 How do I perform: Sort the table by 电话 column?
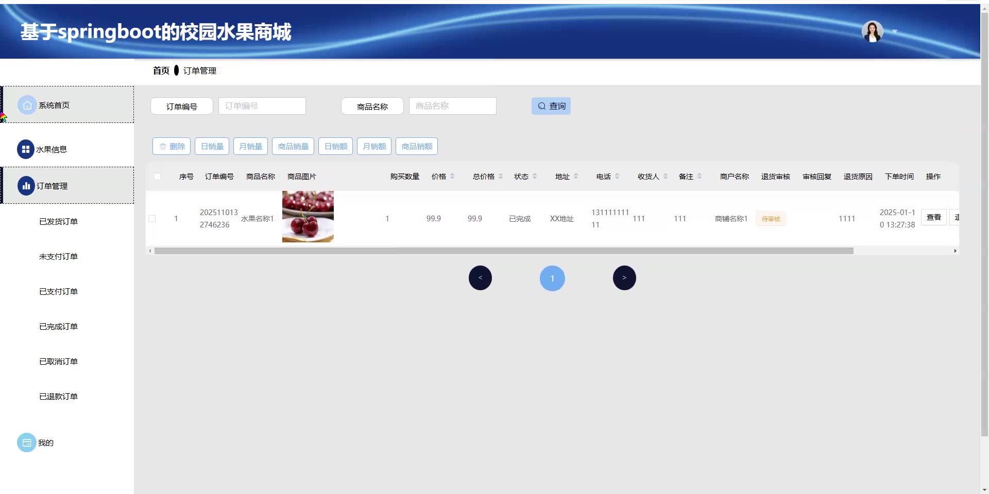617,177
